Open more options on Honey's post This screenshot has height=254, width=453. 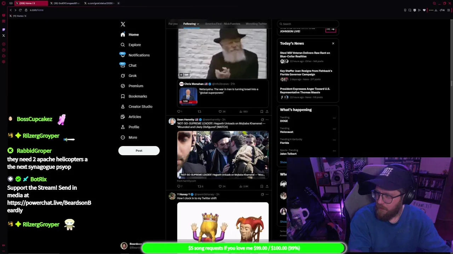pyautogui.click(x=267, y=194)
